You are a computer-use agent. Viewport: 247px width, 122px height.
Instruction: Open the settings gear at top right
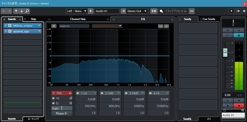[x=244, y=11]
